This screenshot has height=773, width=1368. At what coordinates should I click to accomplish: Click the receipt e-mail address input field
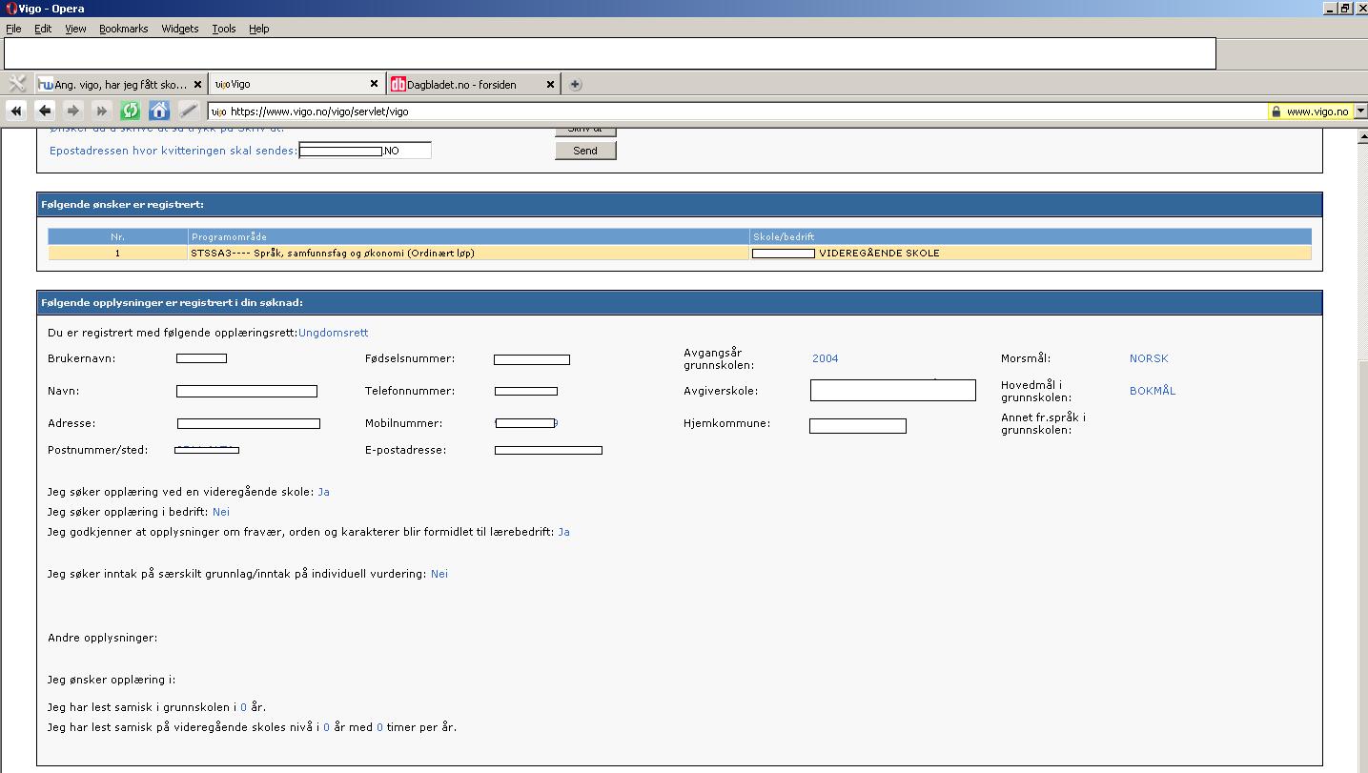click(365, 151)
